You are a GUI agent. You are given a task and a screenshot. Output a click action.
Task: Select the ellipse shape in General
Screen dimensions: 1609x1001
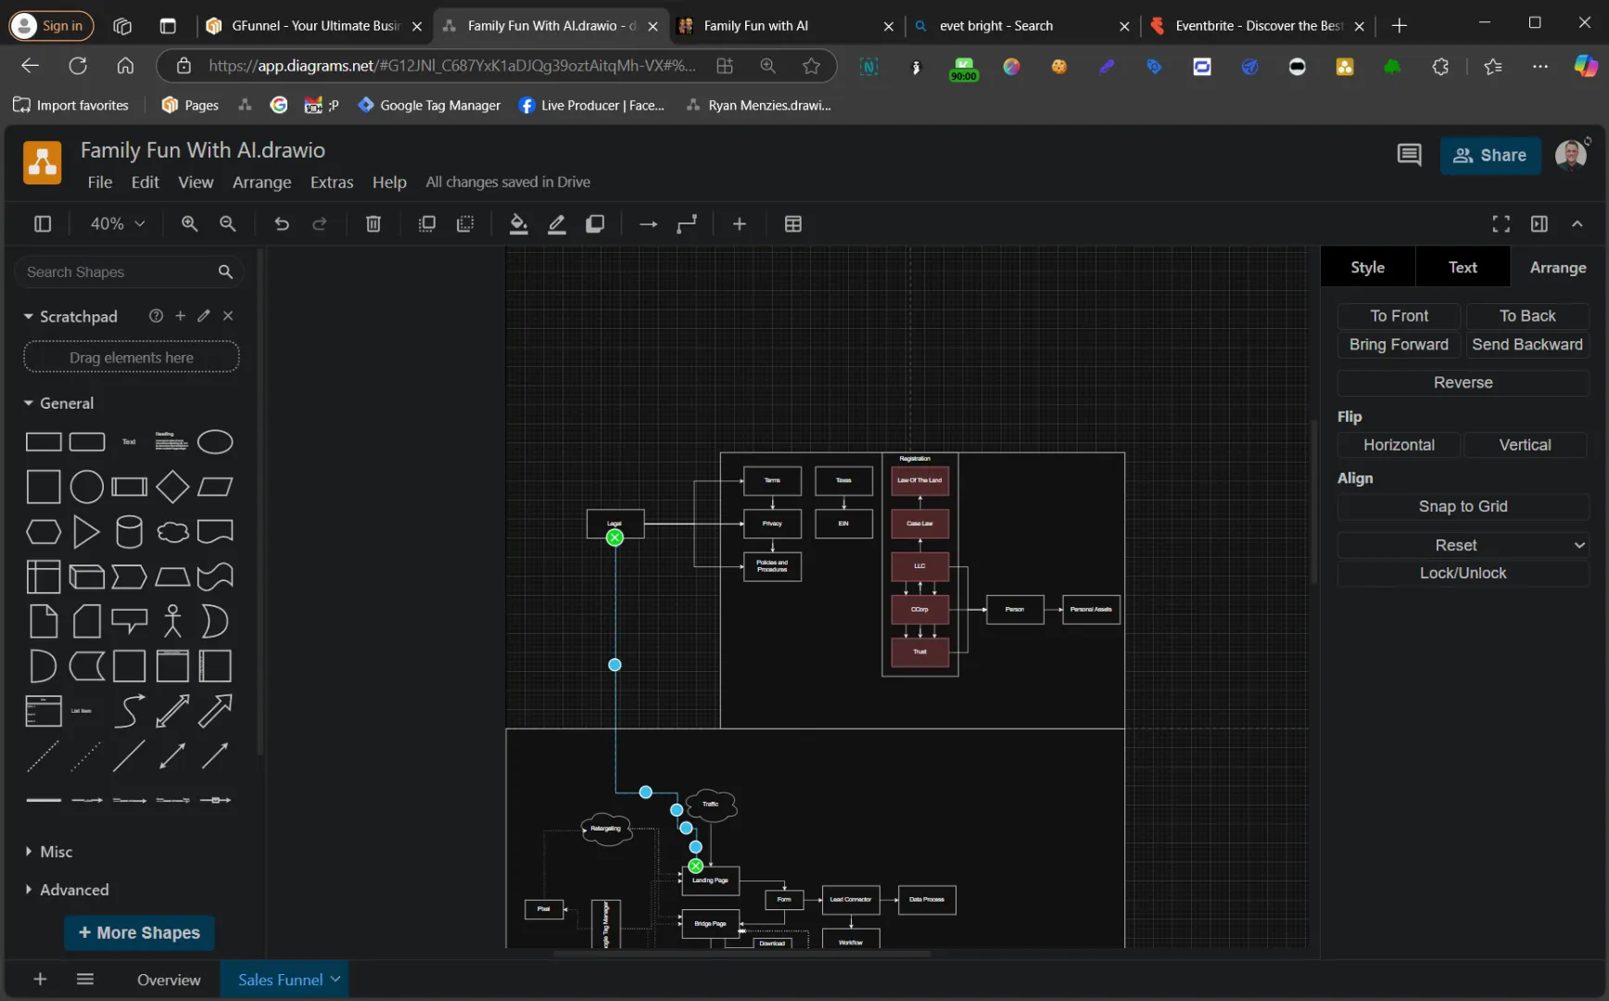pos(215,442)
